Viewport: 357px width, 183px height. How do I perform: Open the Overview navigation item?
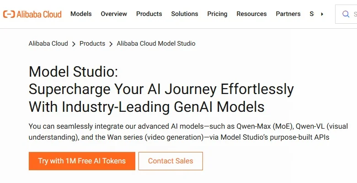[x=114, y=14]
